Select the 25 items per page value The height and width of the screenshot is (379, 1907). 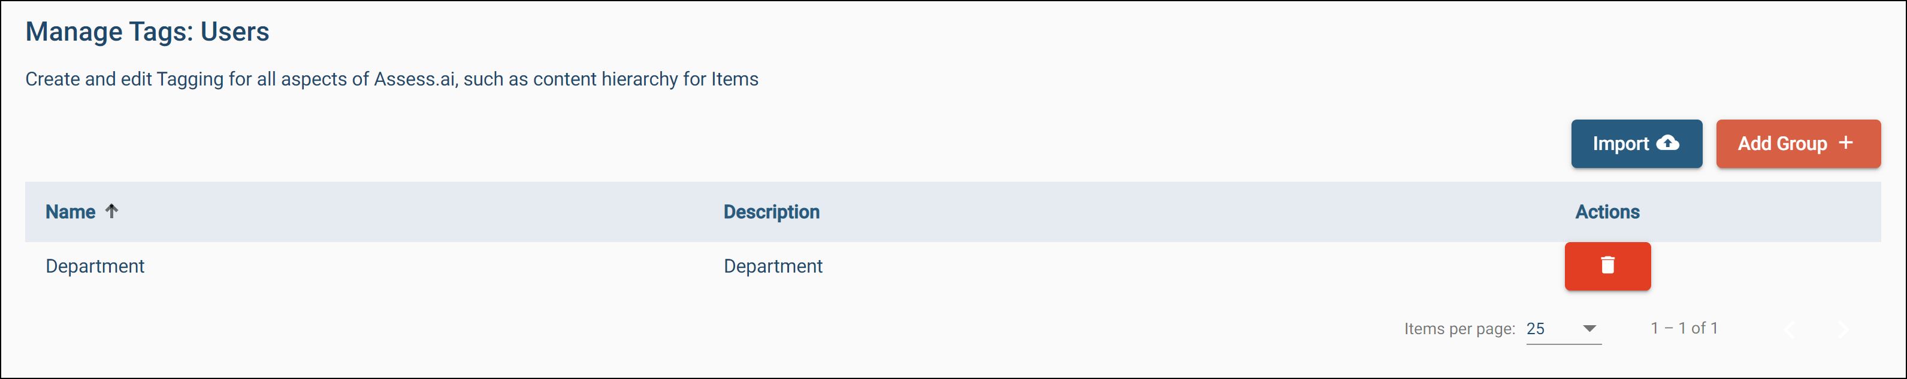point(1536,329)
